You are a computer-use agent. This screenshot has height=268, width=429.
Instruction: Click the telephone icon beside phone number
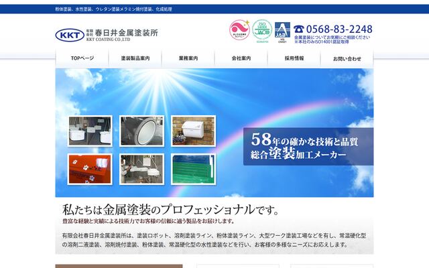point(299,29)
